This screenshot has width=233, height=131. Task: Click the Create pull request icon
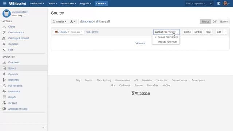pyautogui.click(x=4, y=38)
